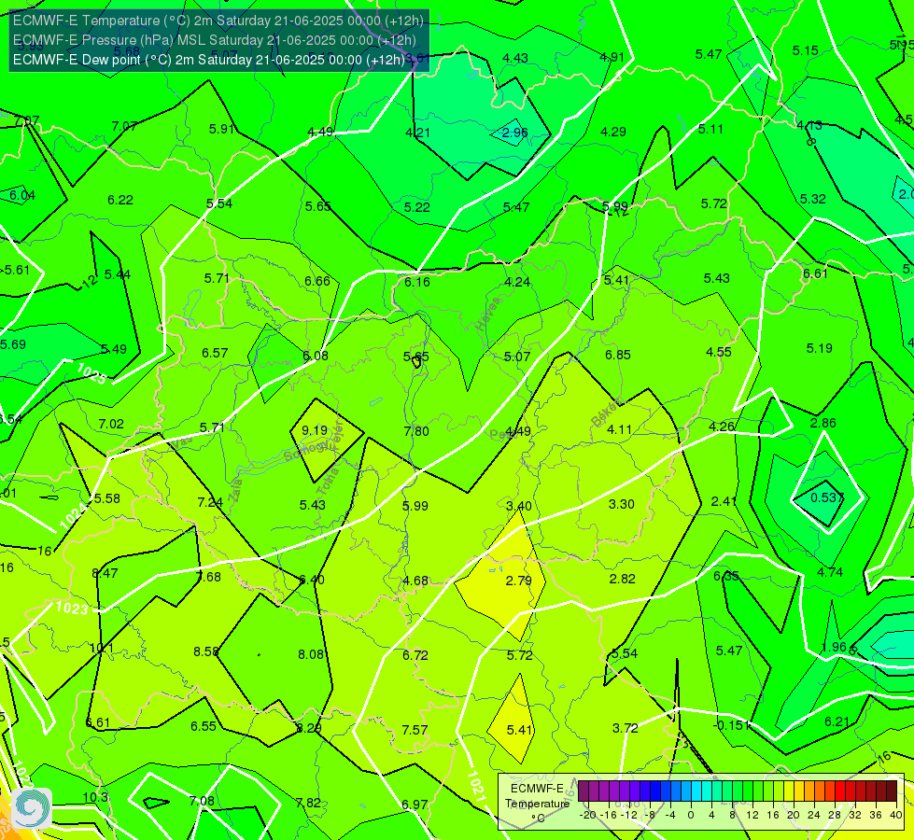Click the map value 7.24
The image size is (914, 840).
pyautogui.click(x=210, y=502)
